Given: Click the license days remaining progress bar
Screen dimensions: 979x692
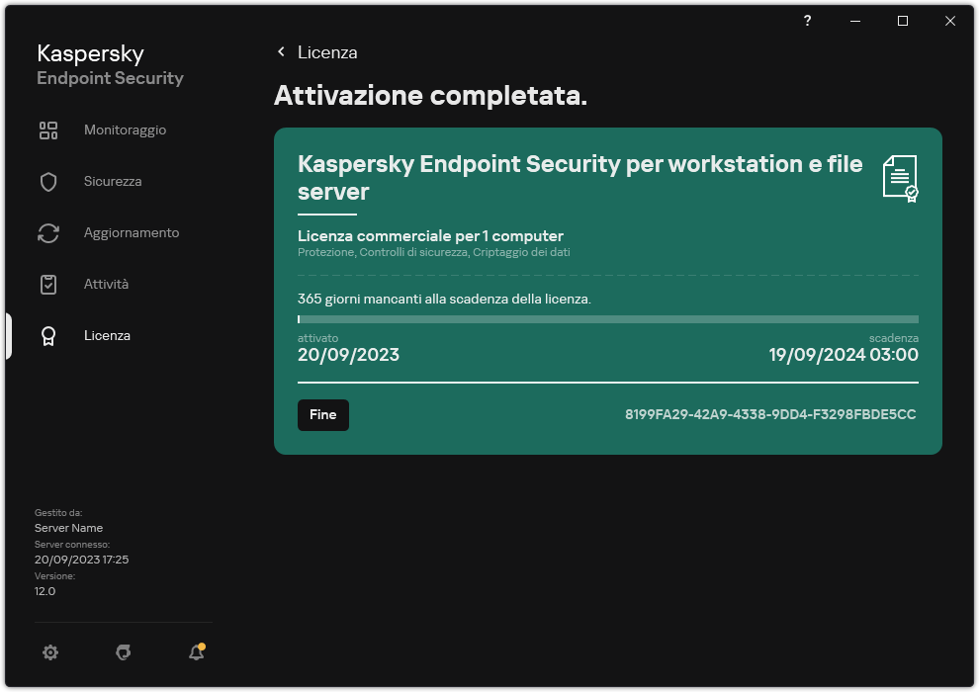Looking at the screenshot, I should [607, 319].
